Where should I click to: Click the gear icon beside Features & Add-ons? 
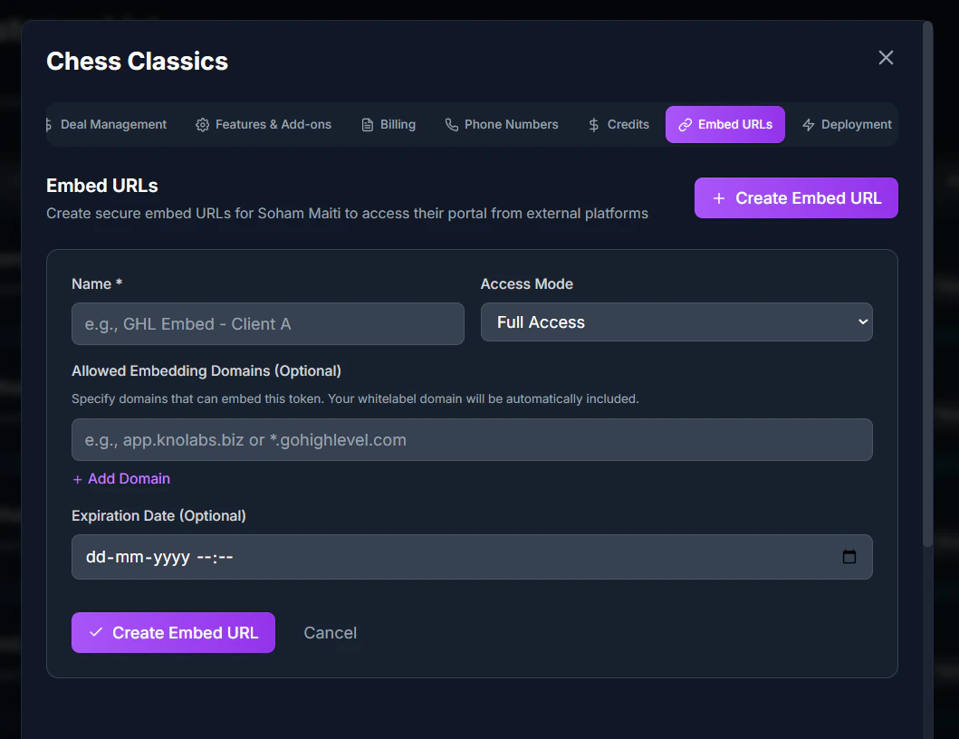coord(201,124)
